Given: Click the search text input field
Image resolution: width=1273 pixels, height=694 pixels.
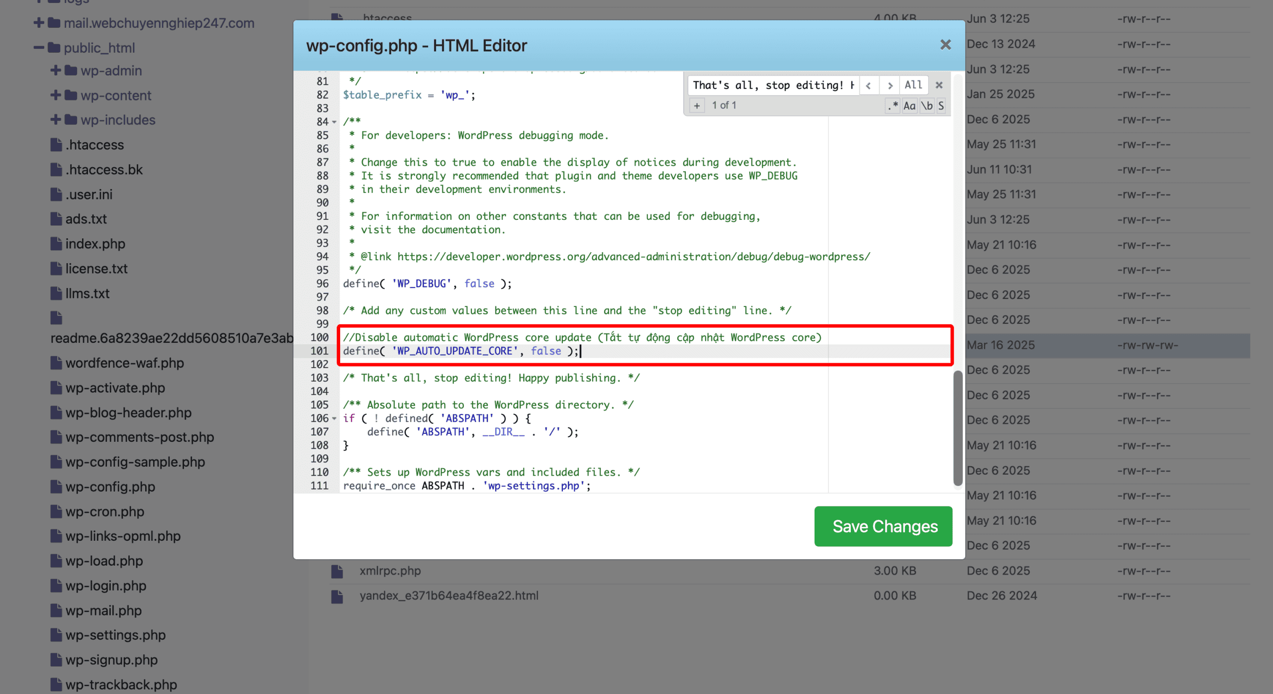Looking at the screenshot, I should coord(773,85).
